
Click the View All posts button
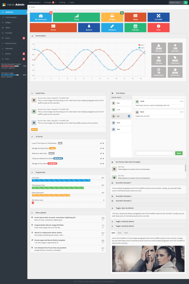[34, 129]
